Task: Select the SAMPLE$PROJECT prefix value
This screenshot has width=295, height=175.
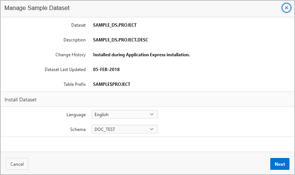Action: (x=112, y=84)
